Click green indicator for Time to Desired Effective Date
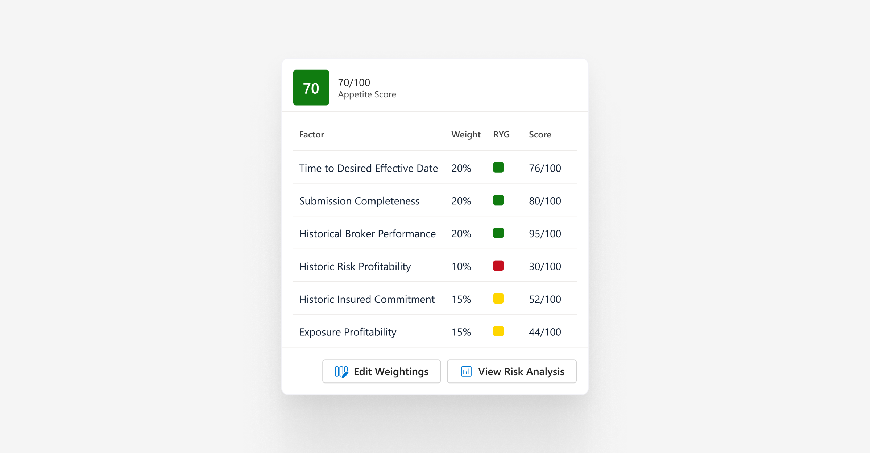The height and width of the screenshot is (453, 870). click(x=498, y=168)
